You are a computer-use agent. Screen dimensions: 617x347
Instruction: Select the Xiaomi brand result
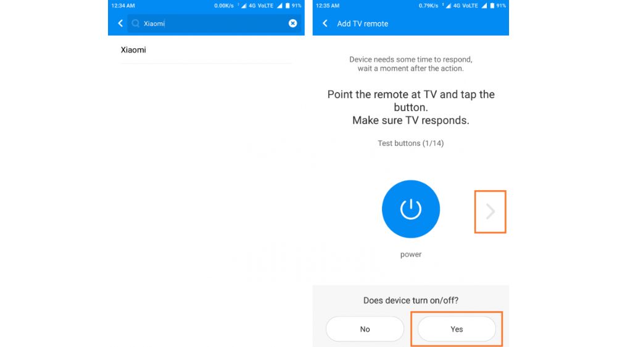[206, 50]
